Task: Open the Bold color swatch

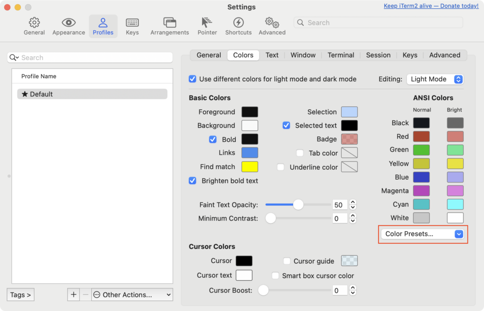Action: click(250, 139)
